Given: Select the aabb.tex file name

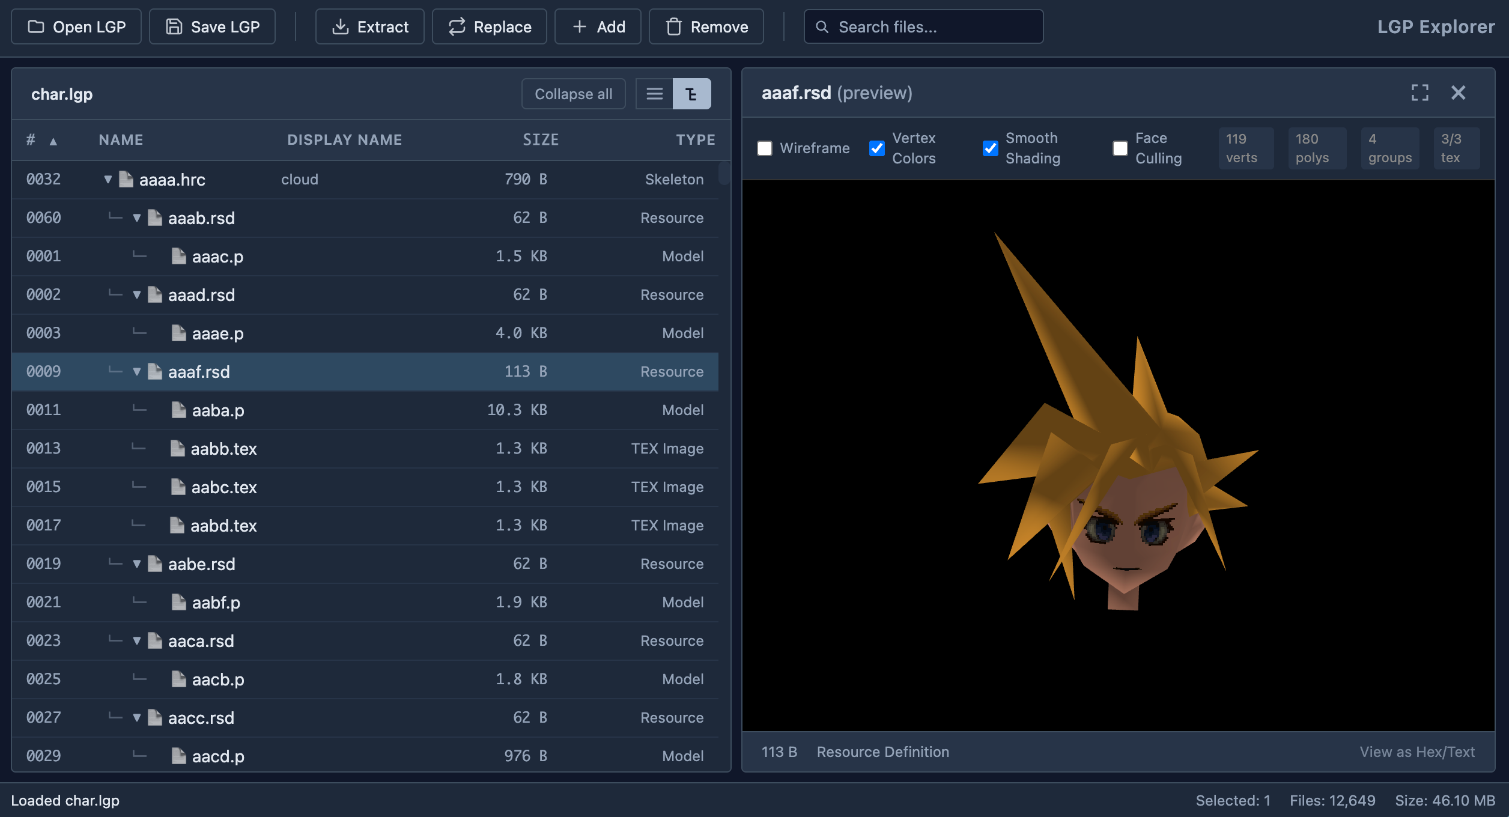Looking at the screenshot, I should click(223, 449).
